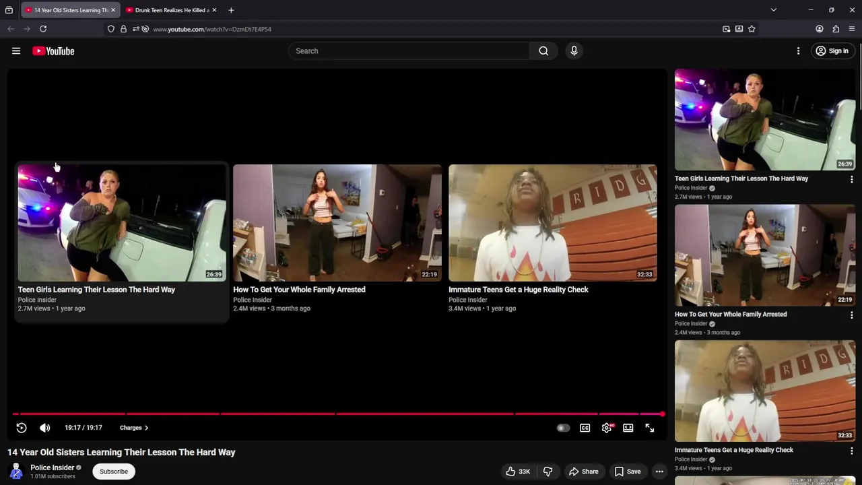Open options for sidebar Immature Teens video
862x485 pixels.
[x=851, y=451]
